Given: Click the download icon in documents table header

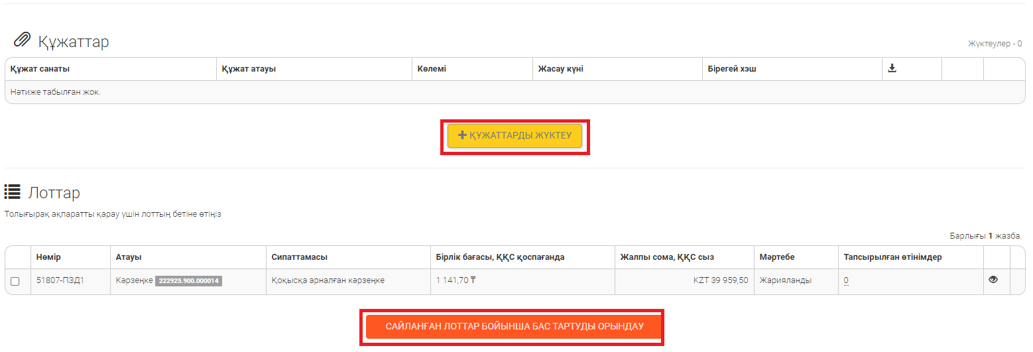Looking at the screenshot, I should click(892, 68).
